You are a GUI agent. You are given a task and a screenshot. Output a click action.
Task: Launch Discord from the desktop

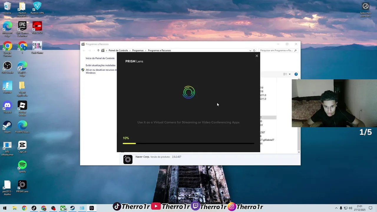(7, 107)
